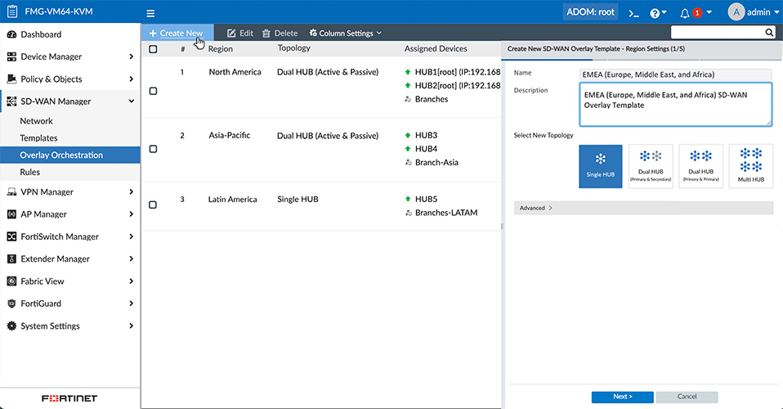This screenshot has height=409, width=783.
Task: Expand the AP Manager submenu
Action: click(132, 214)
